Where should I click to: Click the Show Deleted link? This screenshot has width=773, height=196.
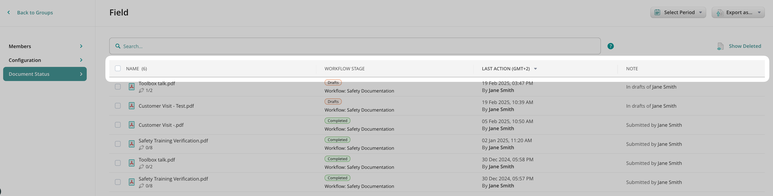[x=744, y=46]
